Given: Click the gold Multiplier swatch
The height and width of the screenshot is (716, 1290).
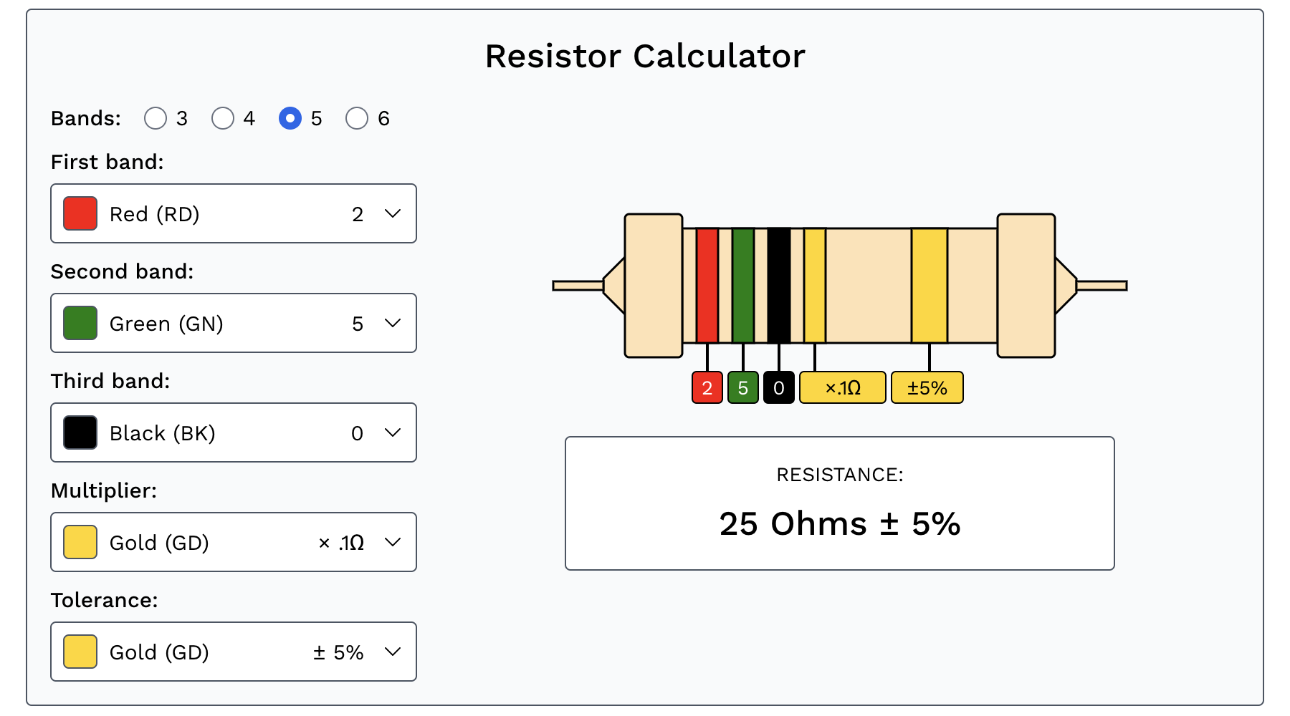Looking at the screenshot, I should (80, 542).
